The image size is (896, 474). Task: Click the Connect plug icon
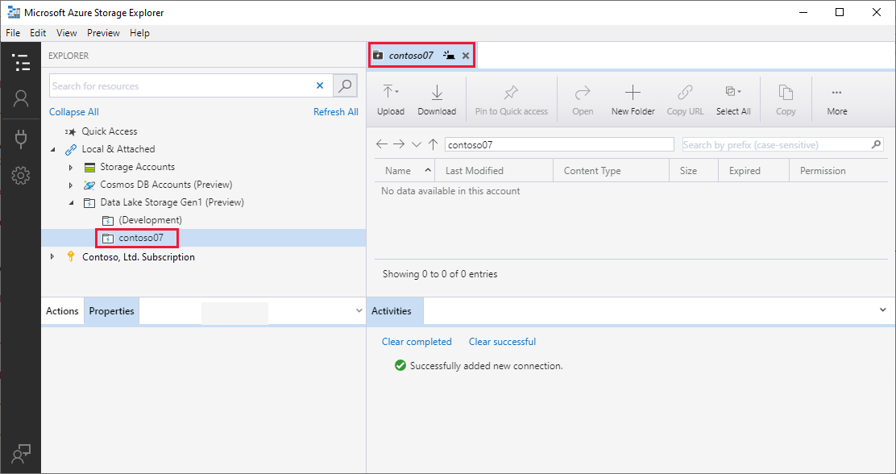click(21, 139)
